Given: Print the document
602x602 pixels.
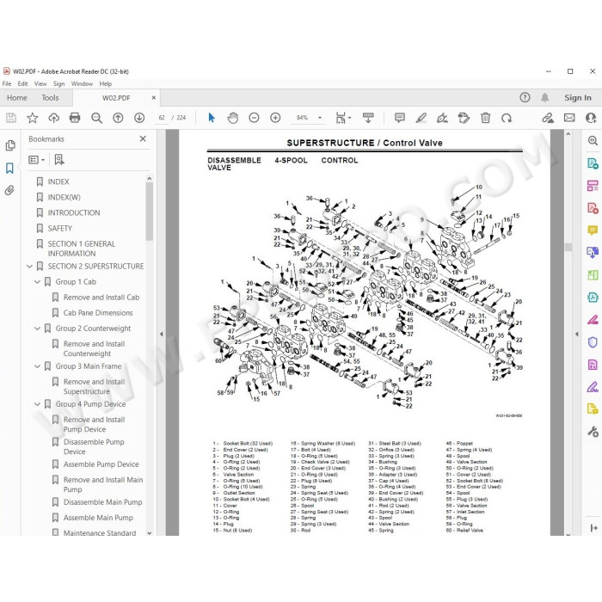Looking at the screenshot, I should click(75, 118).
